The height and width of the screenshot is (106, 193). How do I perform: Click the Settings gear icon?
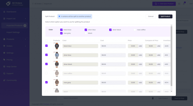pyautogui.click(x=4, y=53)
